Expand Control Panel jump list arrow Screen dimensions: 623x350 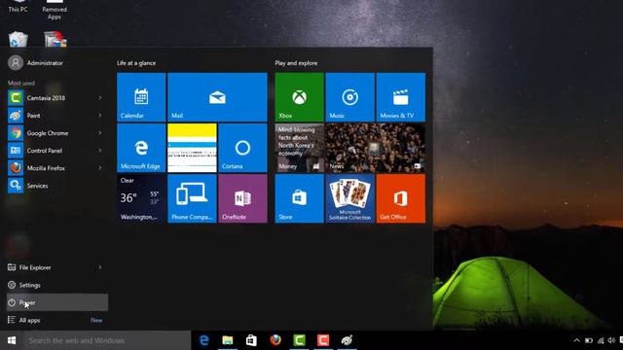pos(99,151)
